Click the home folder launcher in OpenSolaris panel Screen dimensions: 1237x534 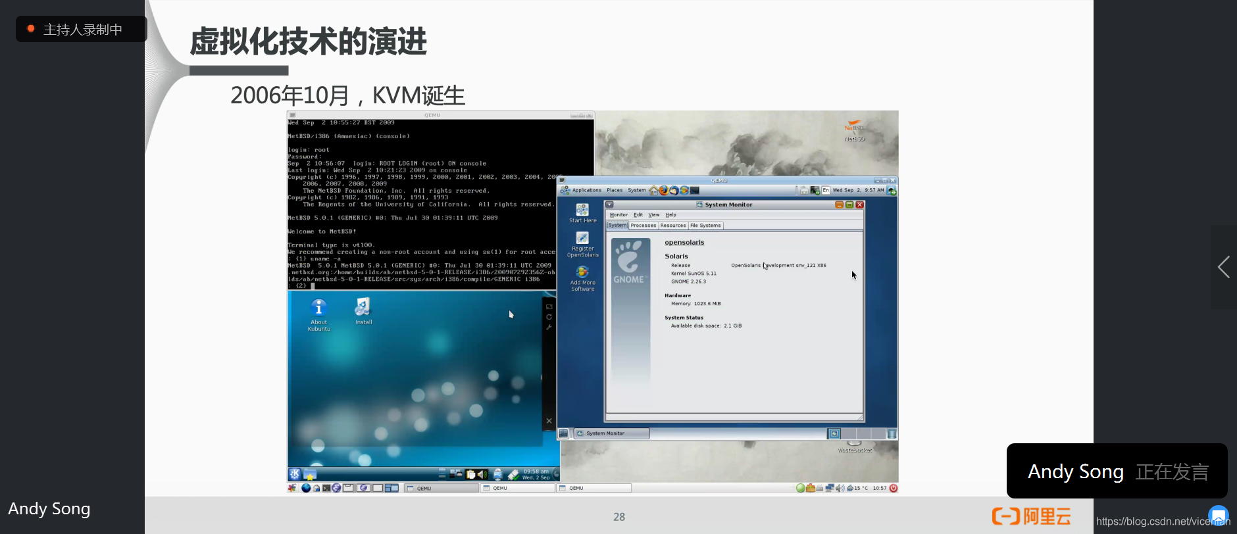tap(653, 191)
